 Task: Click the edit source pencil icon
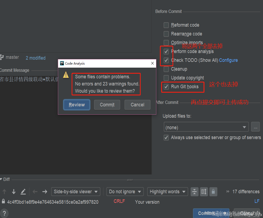tap(23, 192)
